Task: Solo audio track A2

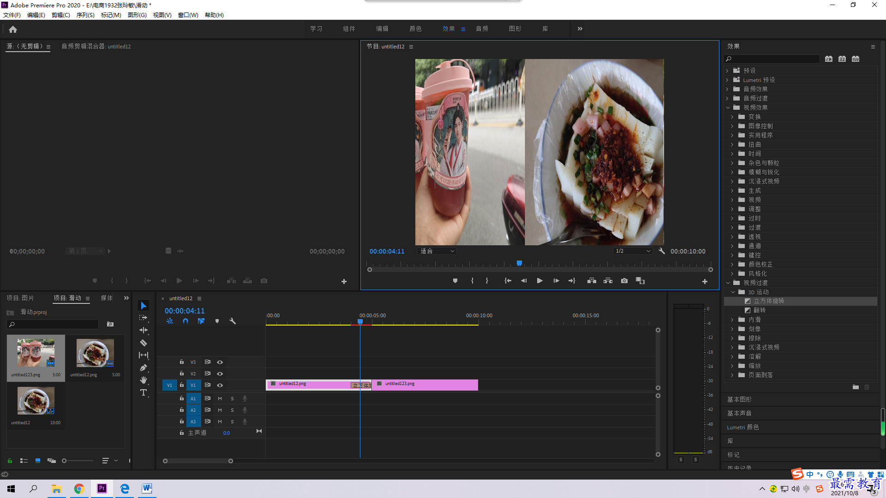Action: pyautogui.click(x=232, y=410)
